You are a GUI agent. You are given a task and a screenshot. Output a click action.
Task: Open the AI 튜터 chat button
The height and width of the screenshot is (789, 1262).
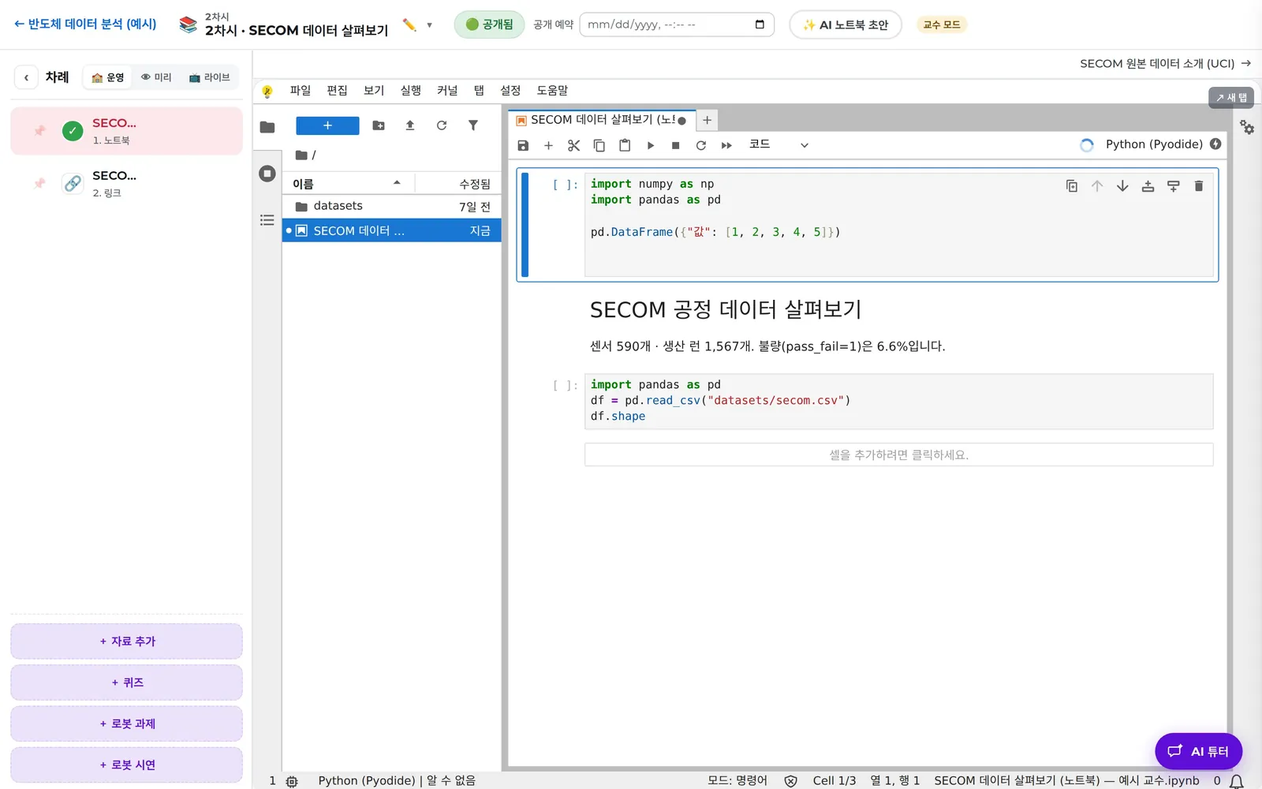1198,751
